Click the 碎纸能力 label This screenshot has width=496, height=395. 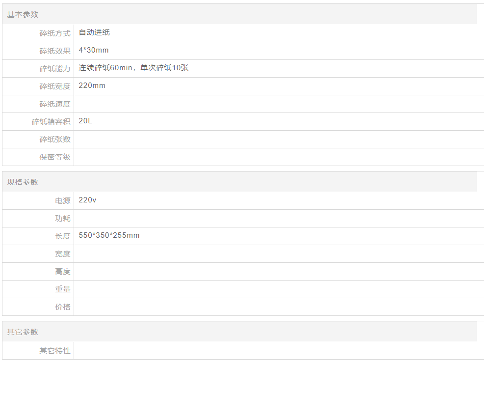click(55, 69)
